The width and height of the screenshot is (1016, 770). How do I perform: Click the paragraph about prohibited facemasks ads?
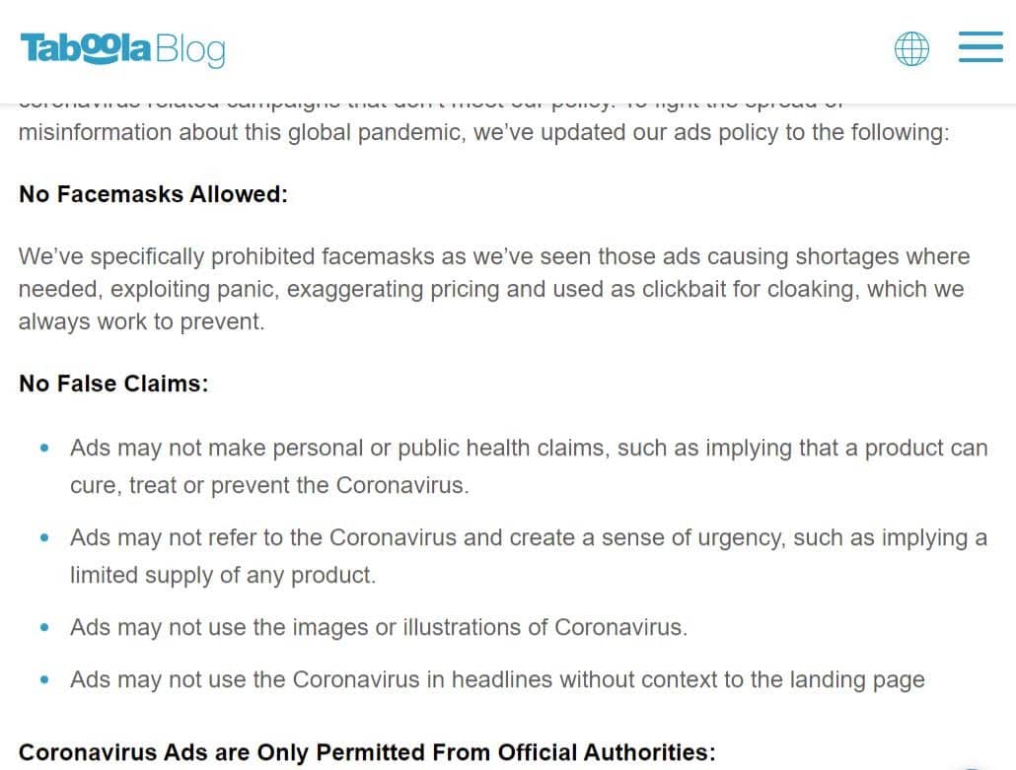click(494, 289)
